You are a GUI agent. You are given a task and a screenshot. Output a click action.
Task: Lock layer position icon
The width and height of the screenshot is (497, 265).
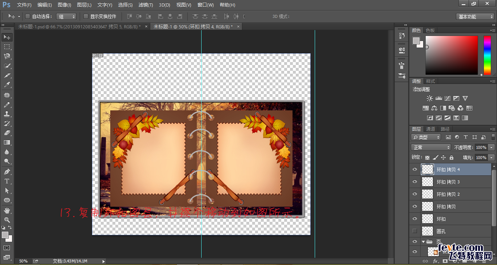tap(443, 158)
